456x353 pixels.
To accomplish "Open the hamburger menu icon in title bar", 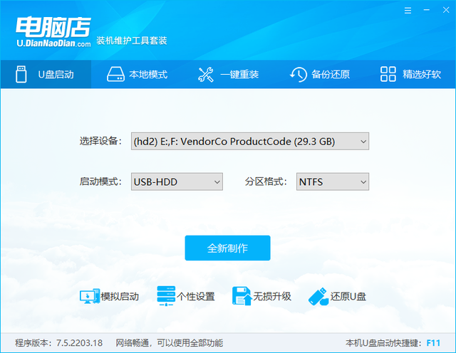I will 408,11.
